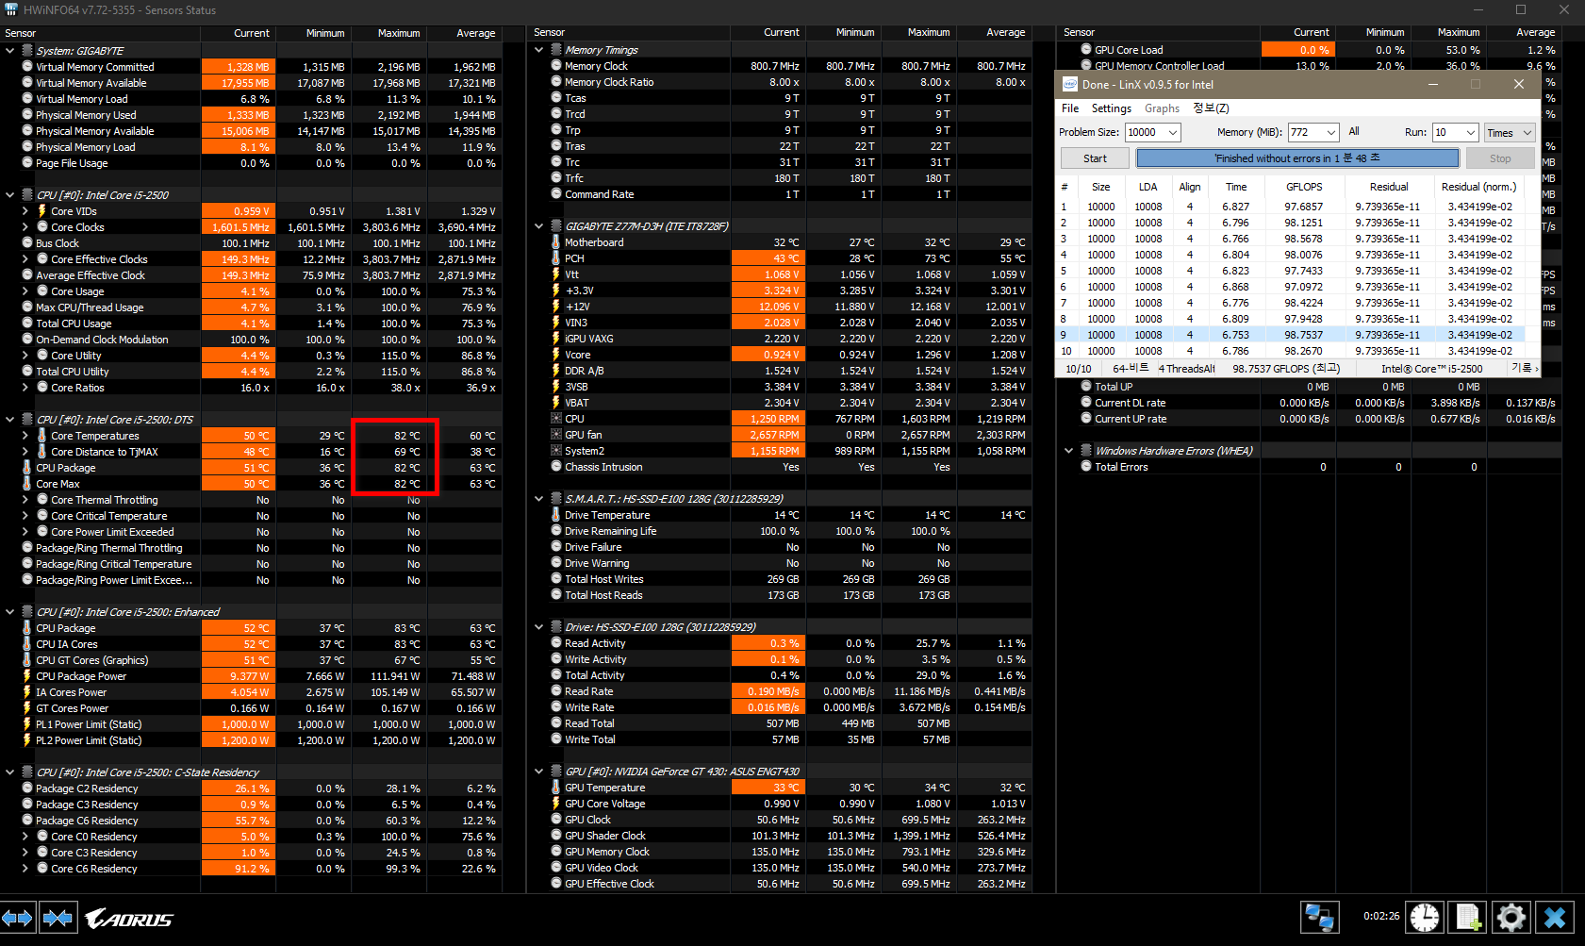Screen dimensions: 1585x946
Task: Click the Total Errors sensor icon
Action: coord(1086,467)
